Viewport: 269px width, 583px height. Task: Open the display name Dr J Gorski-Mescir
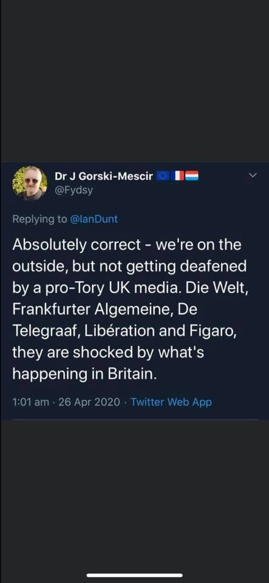[x=104, y=176]
